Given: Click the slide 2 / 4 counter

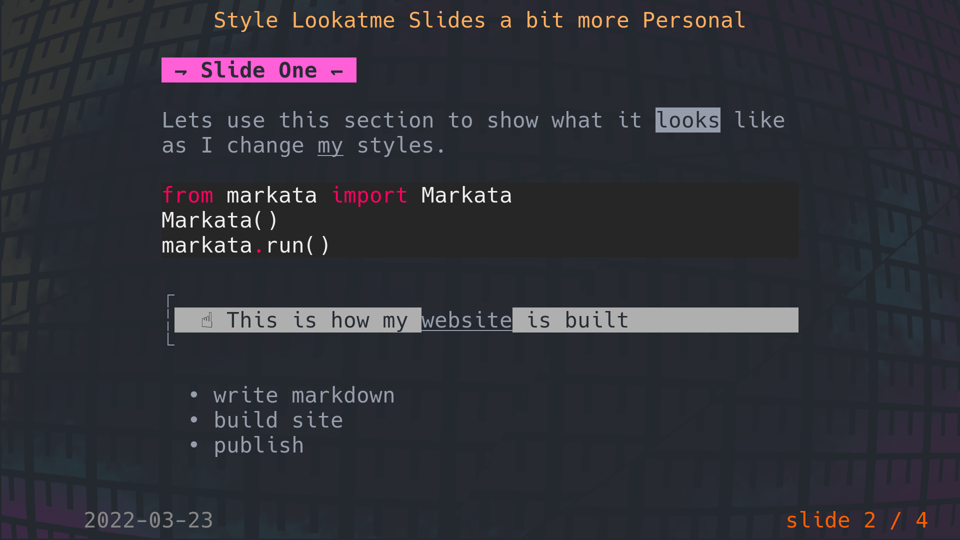Looking at the screenshot, I should click(856, 520).
